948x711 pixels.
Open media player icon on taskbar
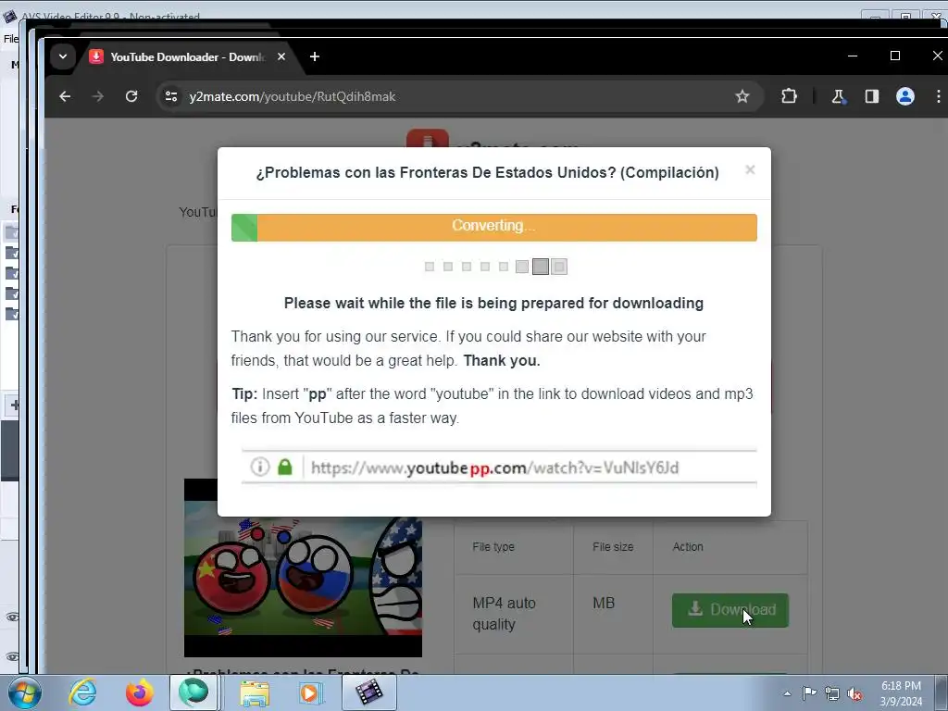pos(311,692)
